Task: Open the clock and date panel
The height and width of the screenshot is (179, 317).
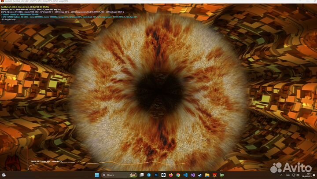Action: (x=306, y=175)
